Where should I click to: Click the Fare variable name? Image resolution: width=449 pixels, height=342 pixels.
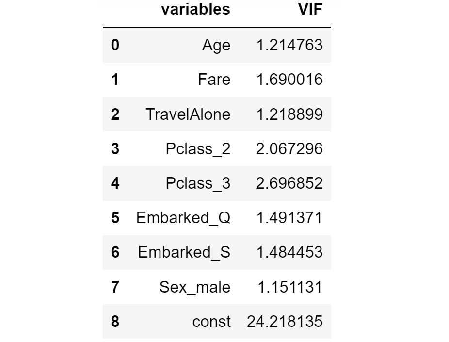click(214, 80)
